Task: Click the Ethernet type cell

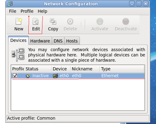Action: point(110,76)
